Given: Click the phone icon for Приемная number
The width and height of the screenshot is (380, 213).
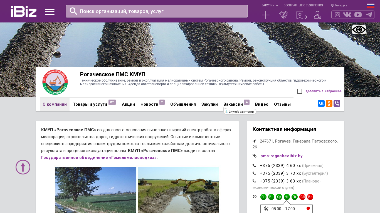Looking at the screenshot, I should click(254, 166).
